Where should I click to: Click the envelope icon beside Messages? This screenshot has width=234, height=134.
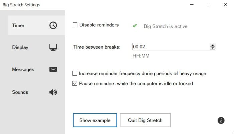point(53,69)
